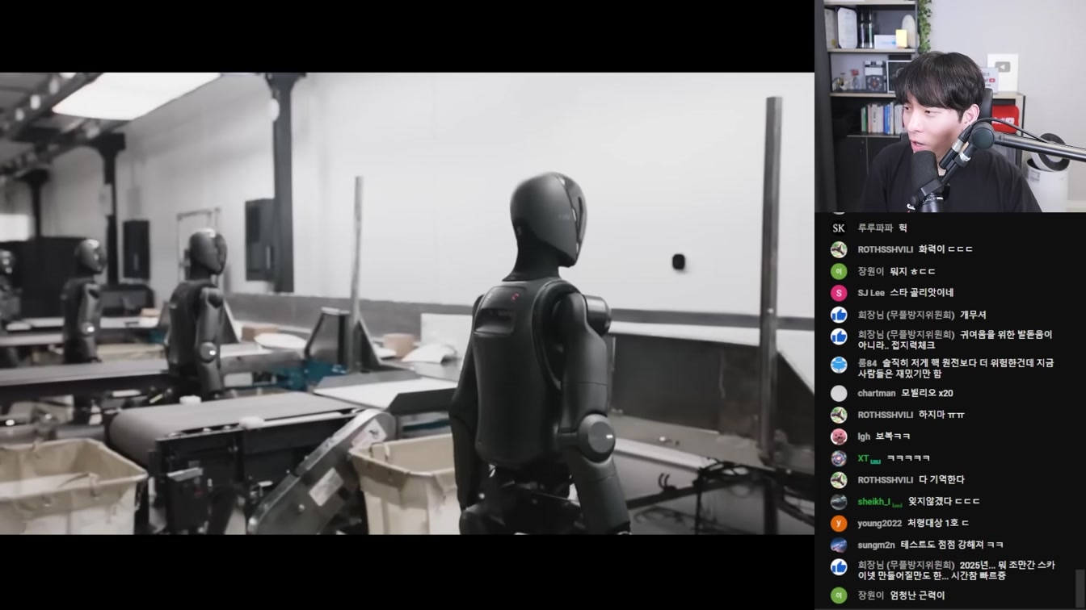
Task: Open sungm2n's avatar icon
Action: tap(839, 545)
